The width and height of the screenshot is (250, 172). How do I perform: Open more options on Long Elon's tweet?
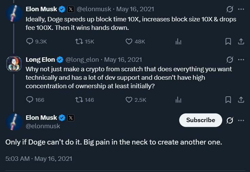pyautogui.click(x=241, y=60)
